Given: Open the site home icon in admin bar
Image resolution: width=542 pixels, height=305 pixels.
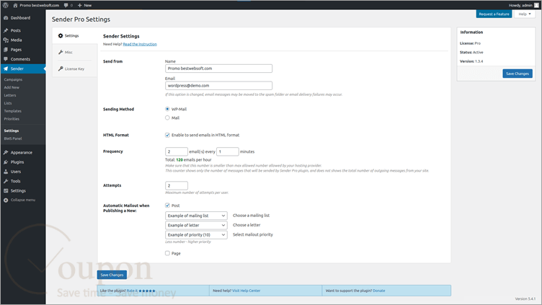Looking at the screenshot, I should [x=15, y=5].
